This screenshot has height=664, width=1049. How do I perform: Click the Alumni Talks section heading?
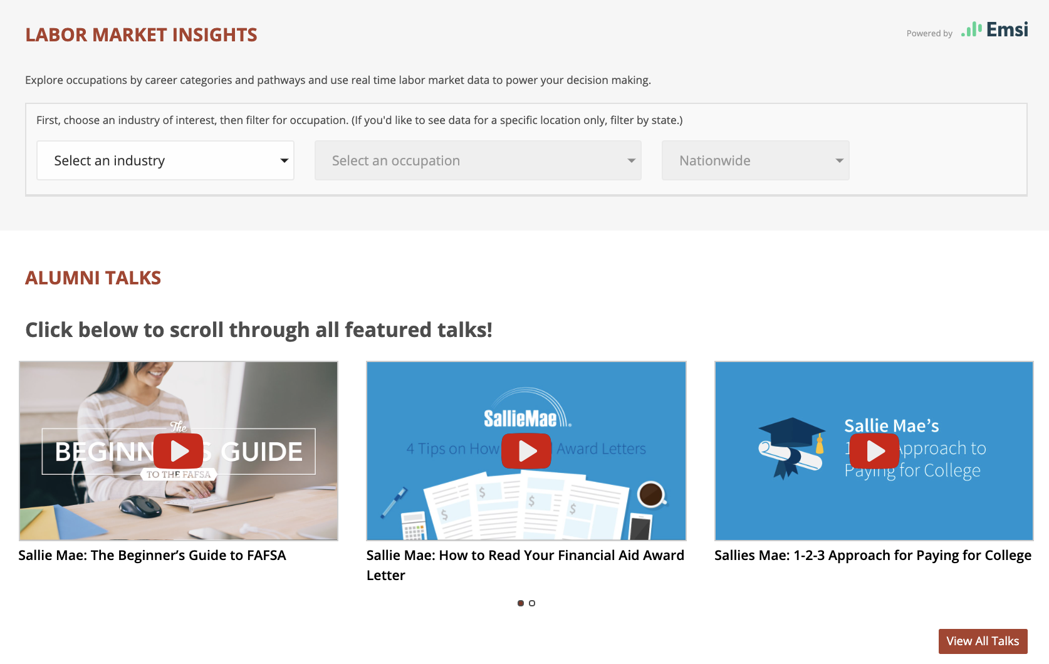(x=93, y=278)
